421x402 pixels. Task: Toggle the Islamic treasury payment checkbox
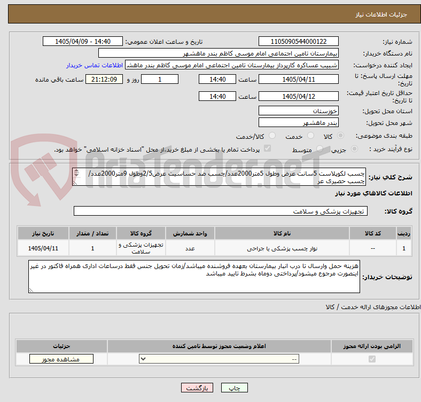268,148
